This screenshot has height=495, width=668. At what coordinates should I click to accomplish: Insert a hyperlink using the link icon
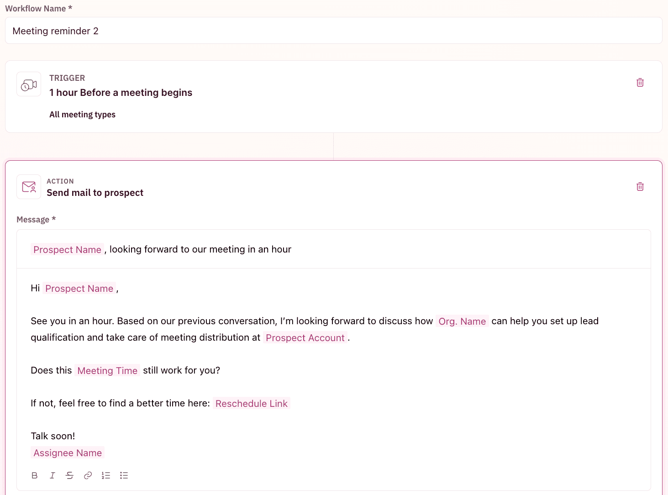[x=88, y=475]
